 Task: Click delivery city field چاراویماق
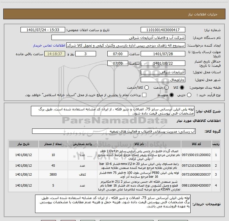(163, 80)
